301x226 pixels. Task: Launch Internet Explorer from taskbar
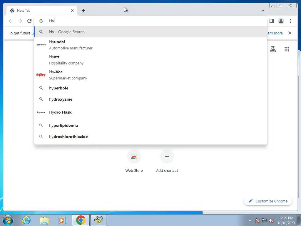[26, 220]
